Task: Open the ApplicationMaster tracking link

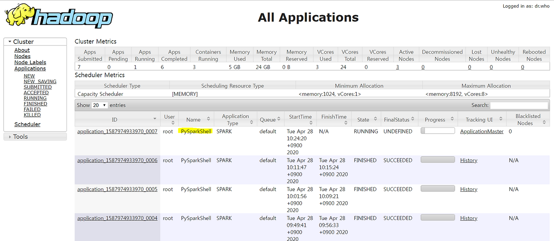Action: (482, 131)
